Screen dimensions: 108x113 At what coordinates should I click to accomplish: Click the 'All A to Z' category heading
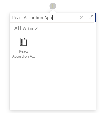(x=26, y=29)
